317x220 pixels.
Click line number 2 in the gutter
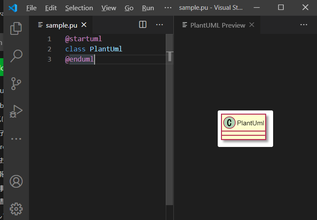49,49
